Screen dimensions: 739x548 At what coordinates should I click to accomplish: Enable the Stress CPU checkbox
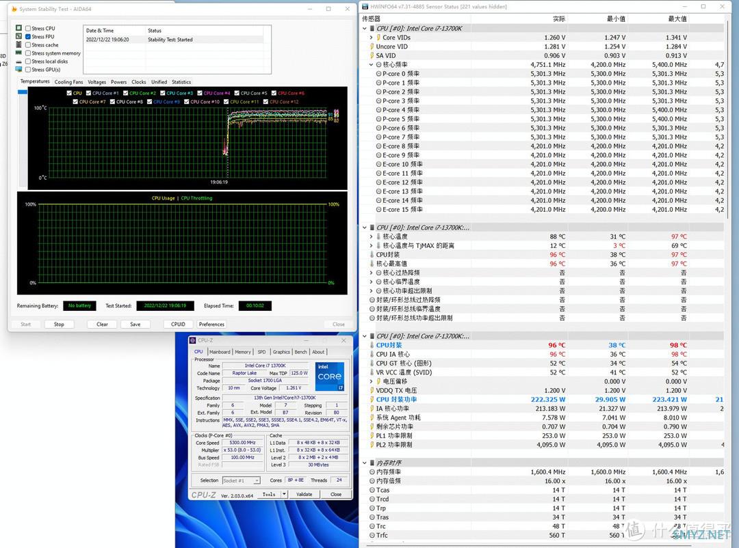pyautogui.click(x=28, y=28)
